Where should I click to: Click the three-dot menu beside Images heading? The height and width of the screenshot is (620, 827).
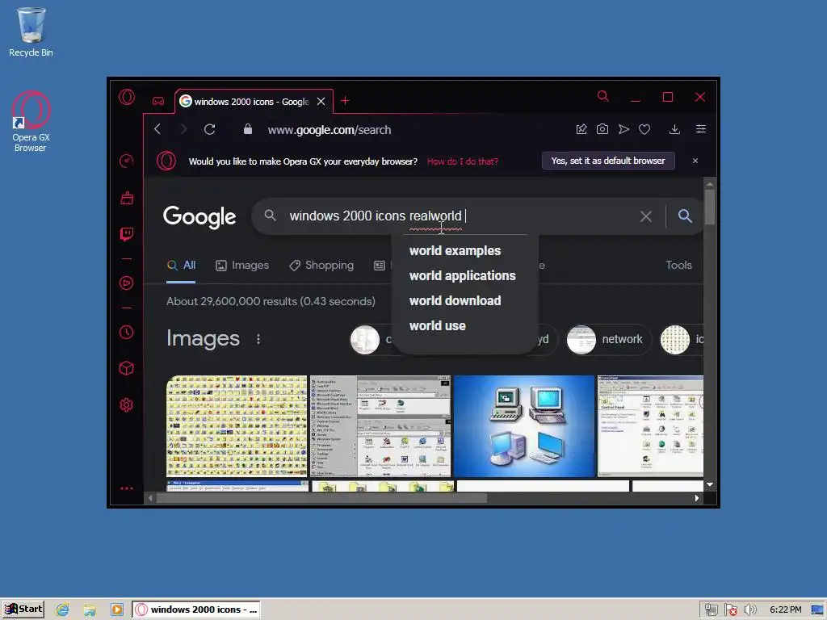point(258,339)
